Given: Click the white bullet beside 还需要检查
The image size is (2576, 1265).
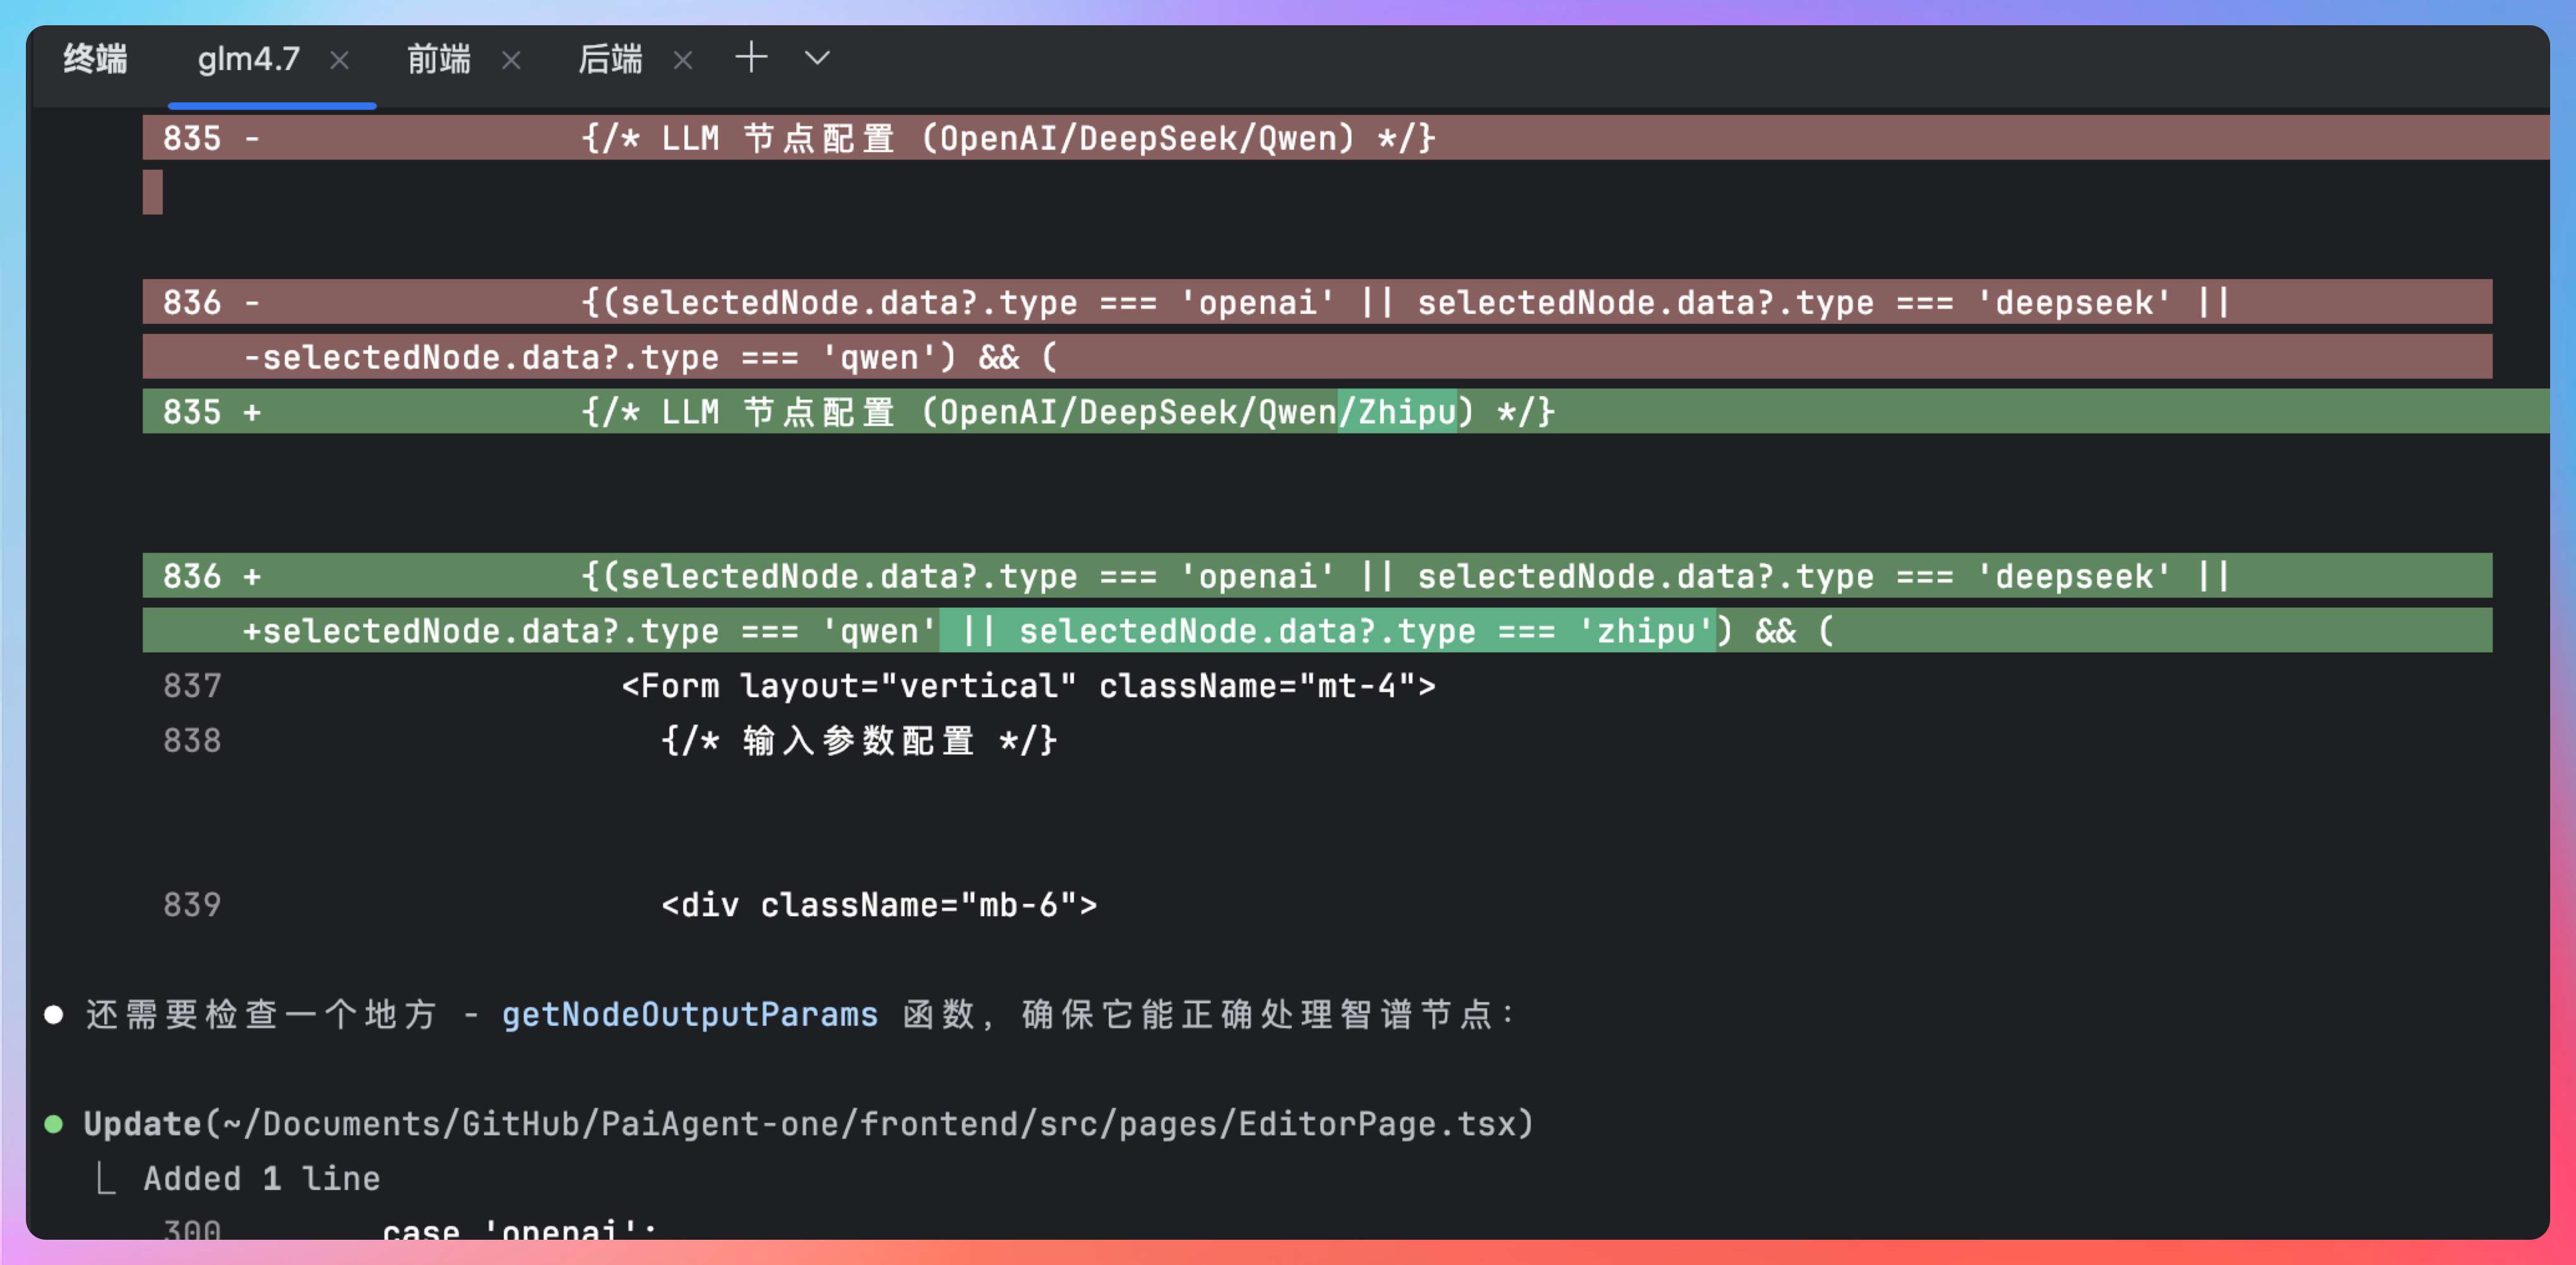Looking at the screenshot, I should [54, 1015].
